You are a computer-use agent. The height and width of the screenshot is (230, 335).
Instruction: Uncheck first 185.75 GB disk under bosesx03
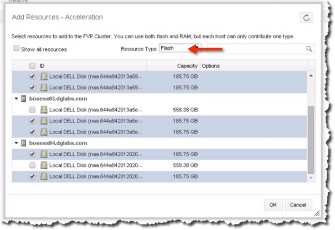(x=32, y=121)
